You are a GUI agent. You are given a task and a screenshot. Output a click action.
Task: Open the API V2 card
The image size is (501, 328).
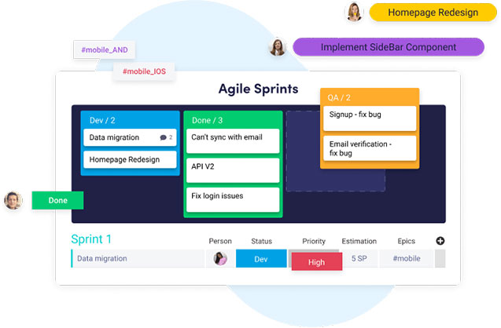pos(233,166)
